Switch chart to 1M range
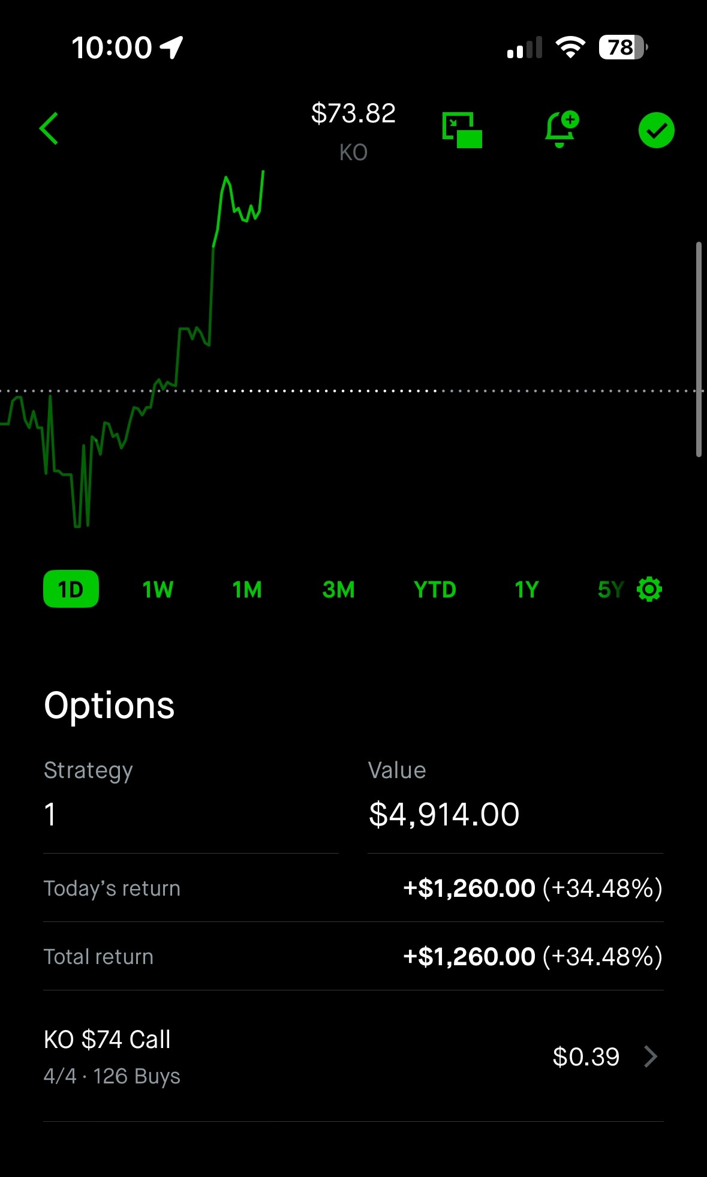 coord(247,590)
